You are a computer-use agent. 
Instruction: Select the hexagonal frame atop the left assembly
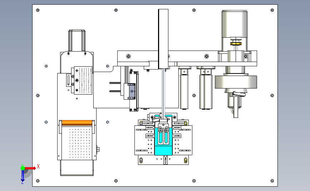(77, 40)
